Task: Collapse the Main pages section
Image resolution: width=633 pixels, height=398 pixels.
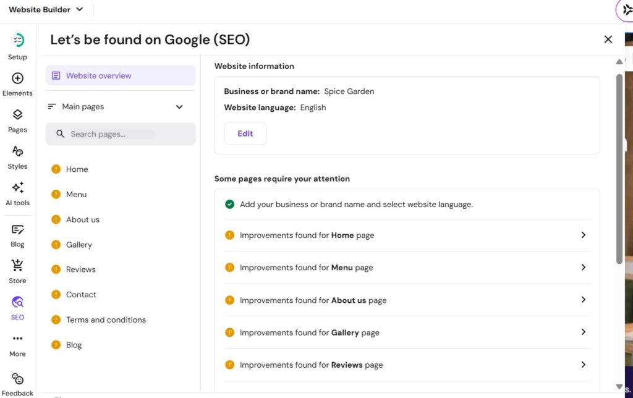Action: tap(179, 106)
